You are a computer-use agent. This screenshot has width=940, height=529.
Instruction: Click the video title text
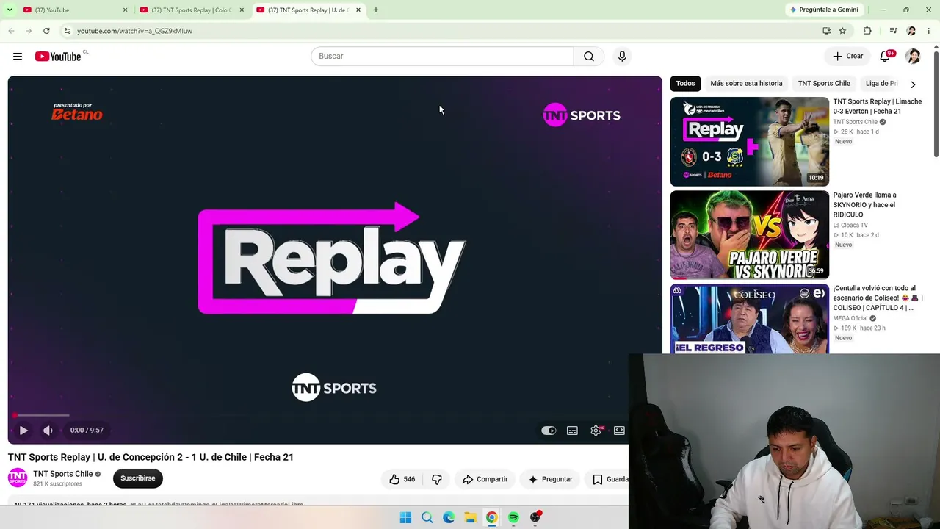click(x=151, y=457)
